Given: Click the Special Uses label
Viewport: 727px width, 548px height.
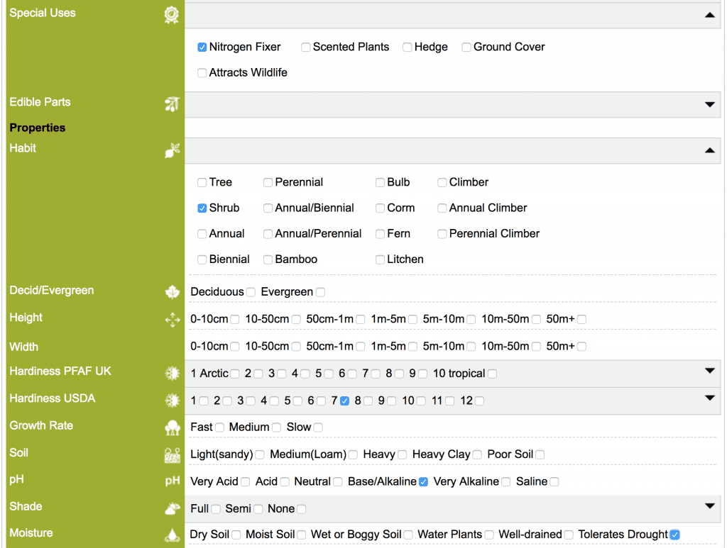Looking at the screenshot, I should coord(43,13).
